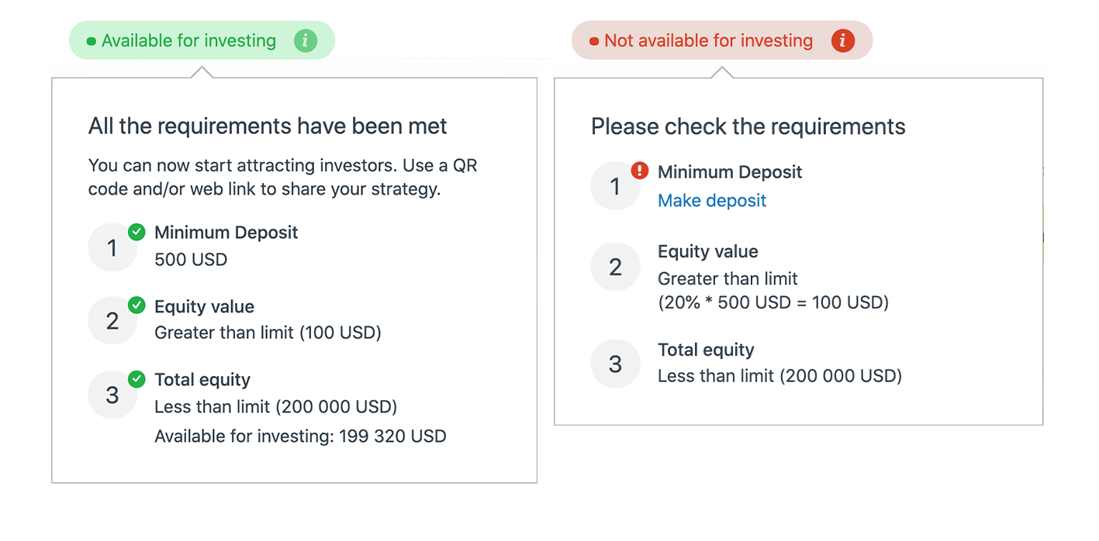This screenshot has height=541, width=1099.
Task: Click the green status dot in Available badge
Action: [92, 42]
